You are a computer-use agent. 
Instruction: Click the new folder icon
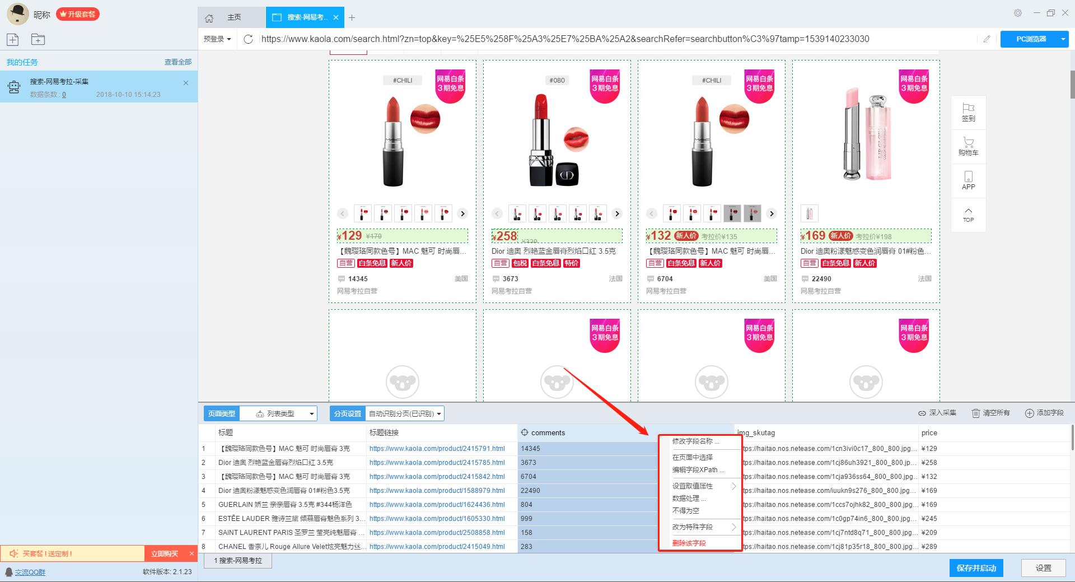(38, 39)
